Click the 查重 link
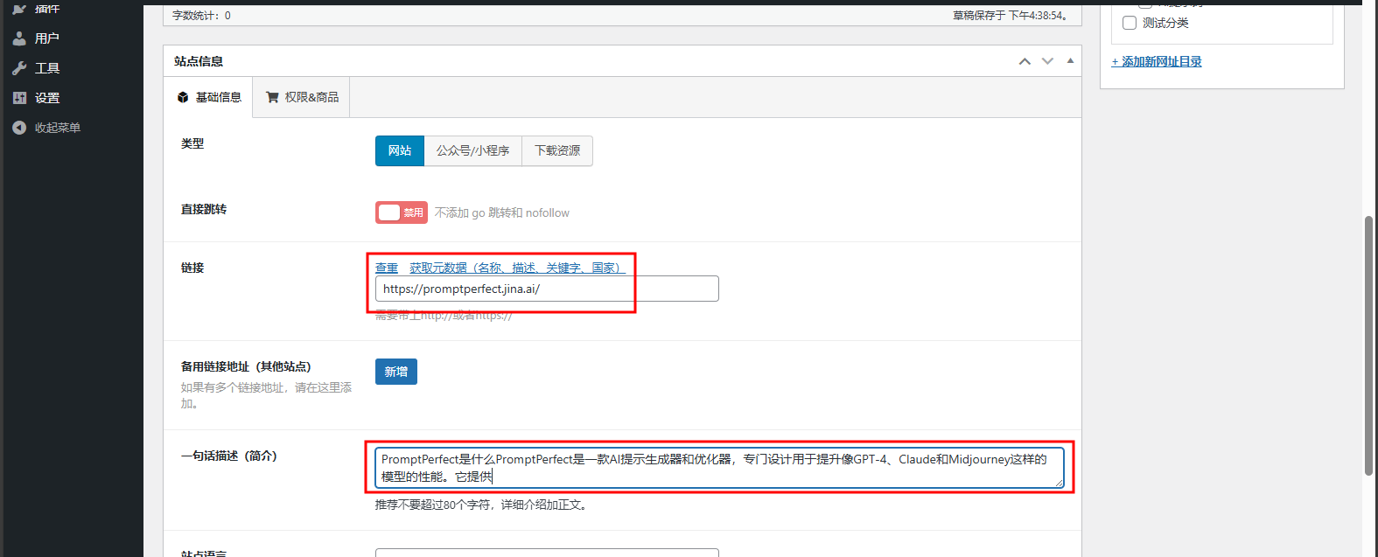The image size is (1378, 557). point(387,268)
